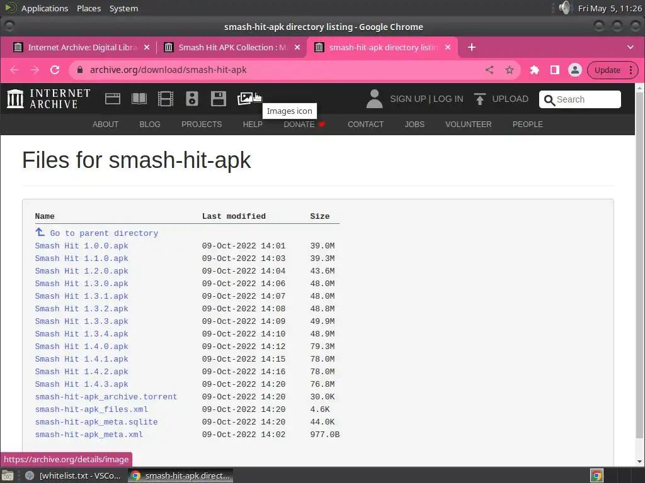Click the user avatar icon
Viewport: 645px width, 483px height.
pyautogui.click(x=374, y=99)
